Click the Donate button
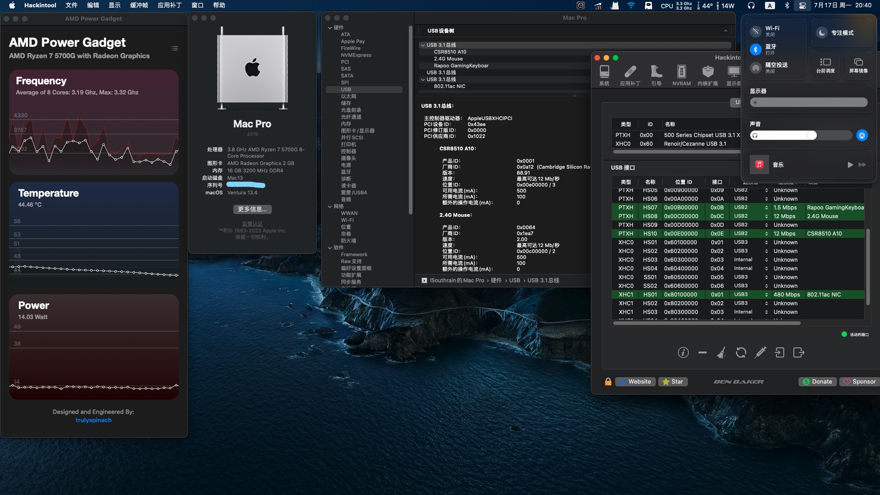880x495 pixels. pos(818,381)
